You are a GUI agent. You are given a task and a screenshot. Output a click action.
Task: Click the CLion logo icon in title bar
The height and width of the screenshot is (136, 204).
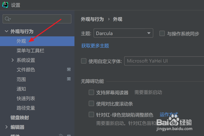[x=5, y=5]
